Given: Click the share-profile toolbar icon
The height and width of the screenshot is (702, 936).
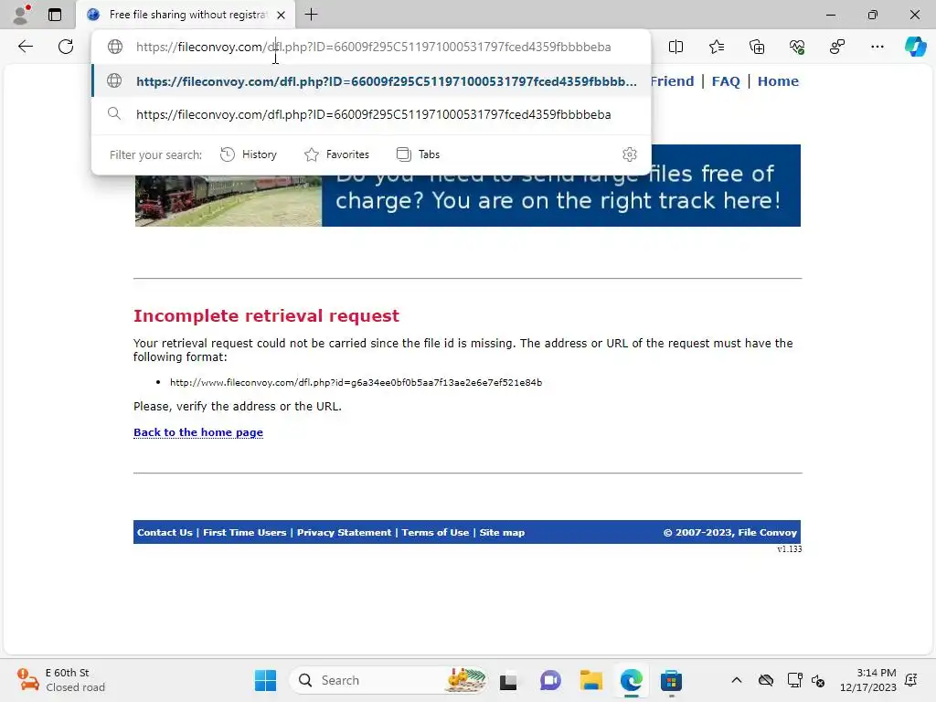Looking at the screenshot, I should click(x=837, y=47).
